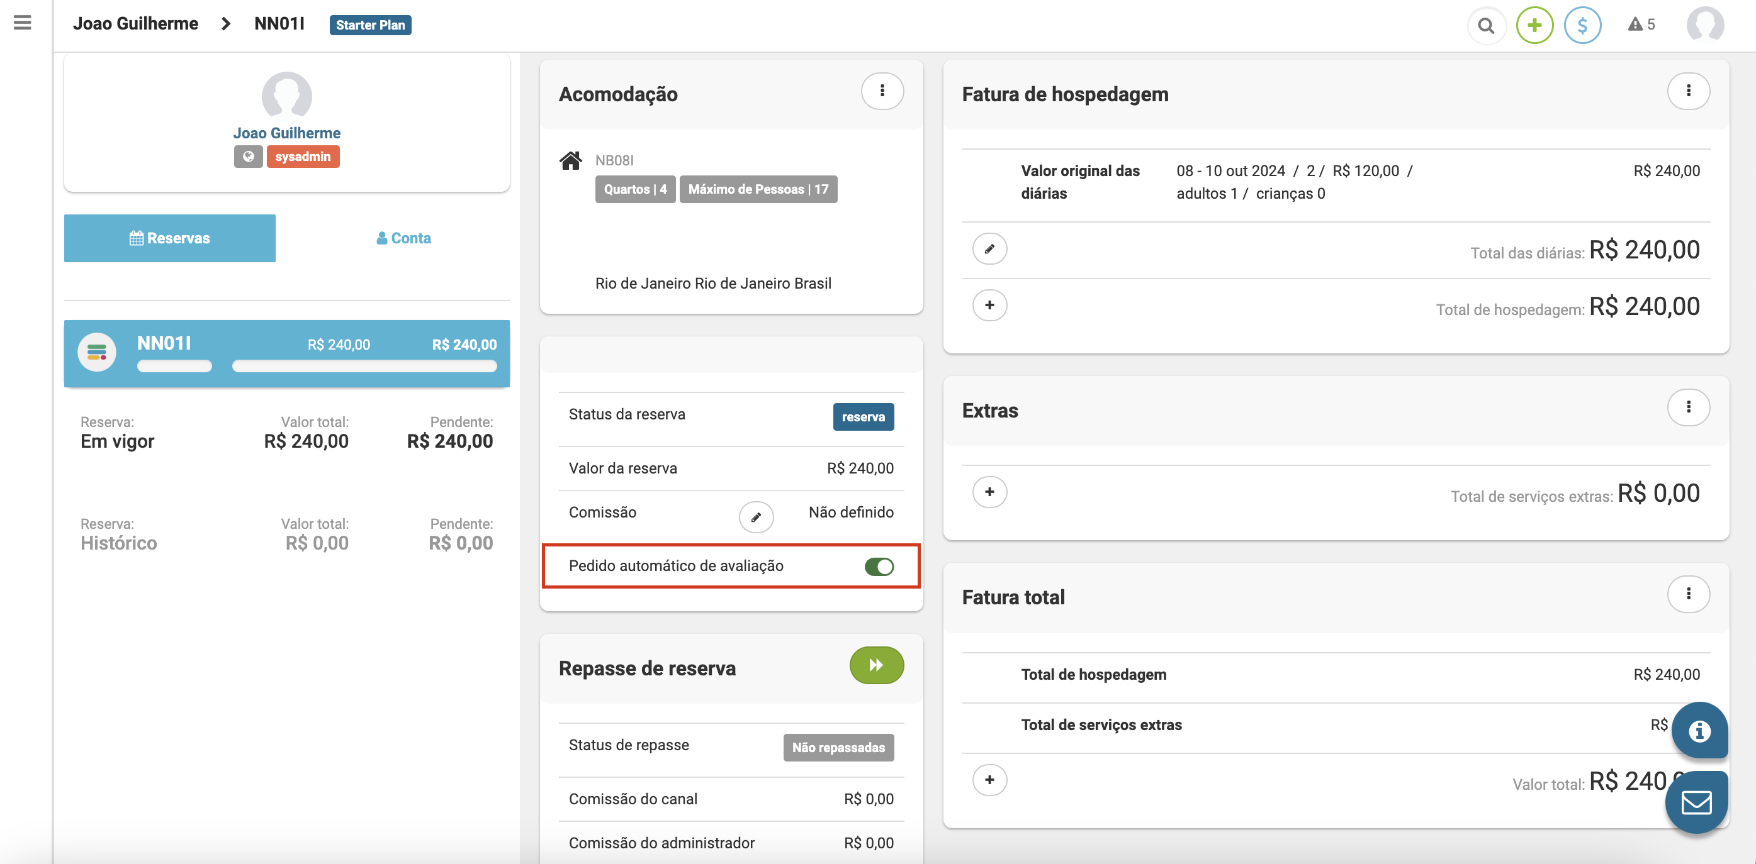Click the Joao Guilherme profile name link
The width and height of the screenshot is (1756, 864).
[286, 133]
